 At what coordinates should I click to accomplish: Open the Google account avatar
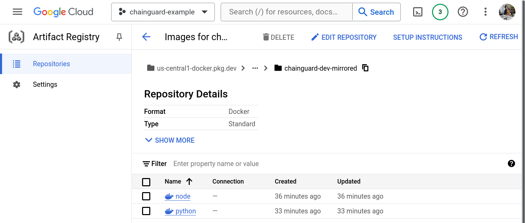coord(507,12)
